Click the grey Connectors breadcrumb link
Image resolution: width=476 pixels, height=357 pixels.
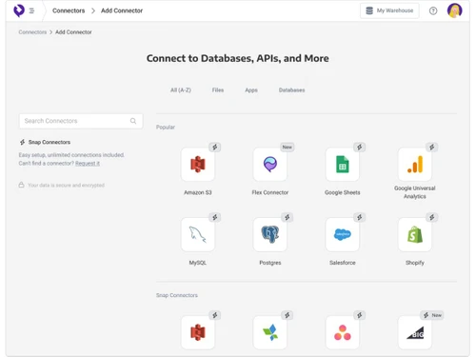pyautogui.click(x=32, y=32)
